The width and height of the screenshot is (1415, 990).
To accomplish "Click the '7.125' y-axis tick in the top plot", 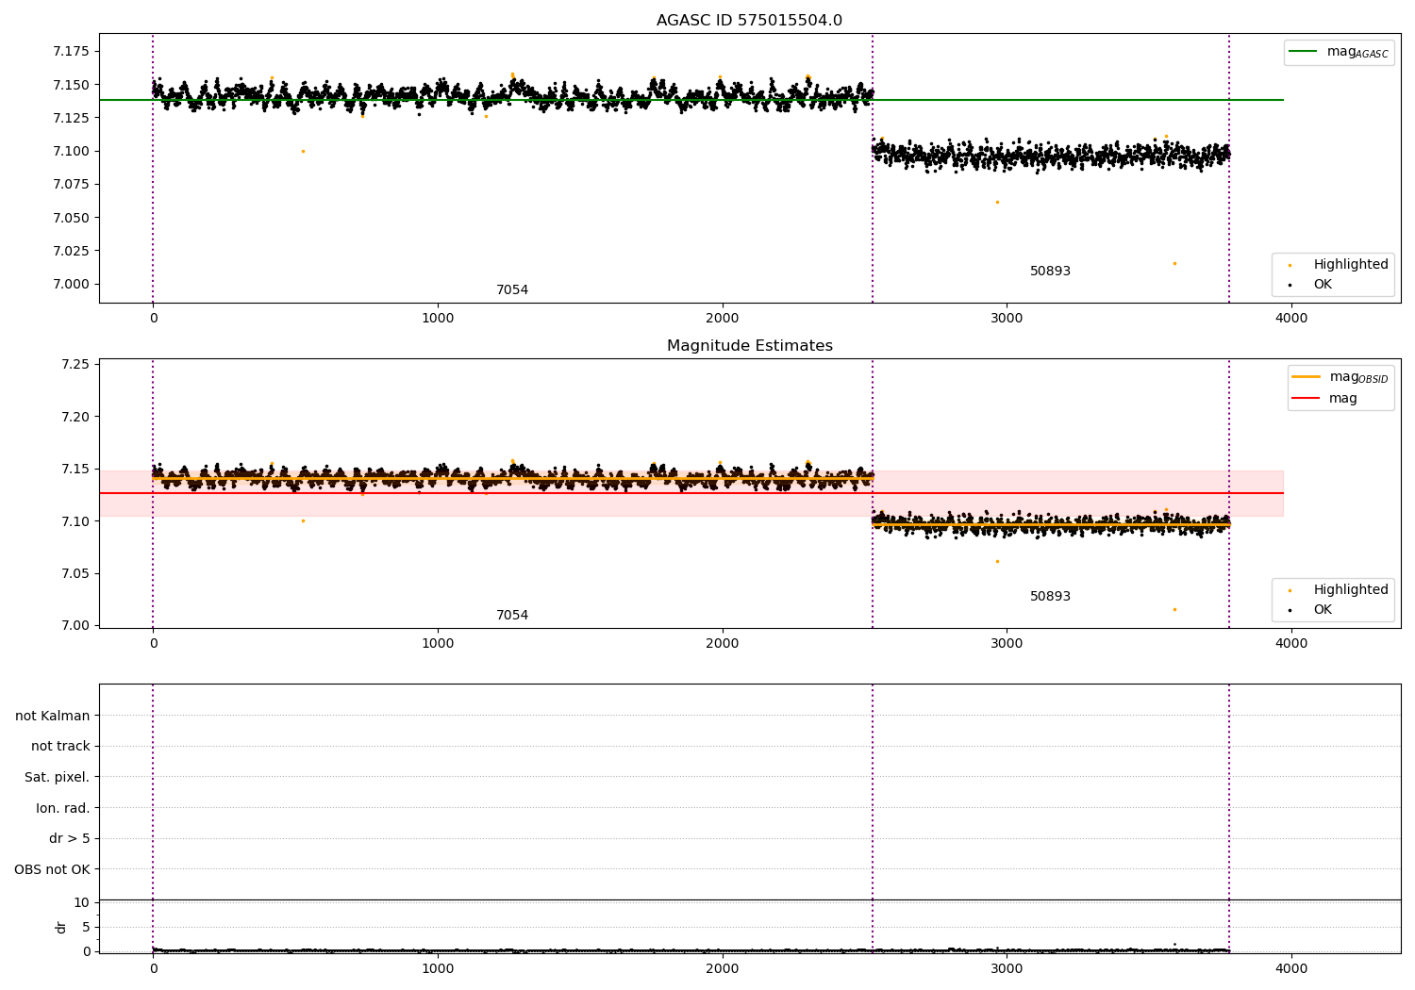I will point(71,118).
